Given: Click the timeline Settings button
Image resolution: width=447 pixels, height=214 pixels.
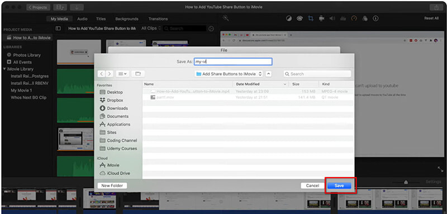Looking at the screenshot, I should (x=434, y=182).
